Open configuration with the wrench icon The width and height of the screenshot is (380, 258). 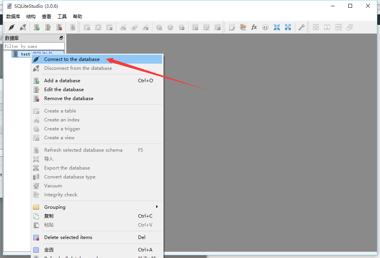point(302,27)
